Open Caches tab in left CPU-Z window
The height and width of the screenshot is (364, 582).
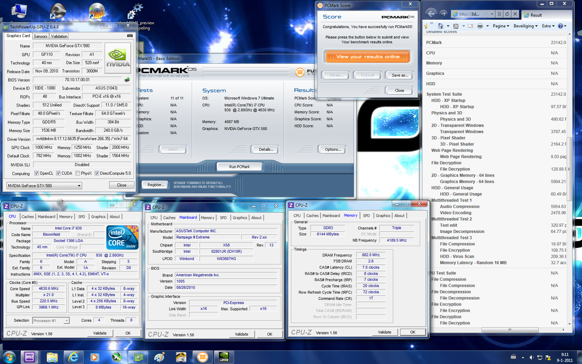[x=28, y=217]
